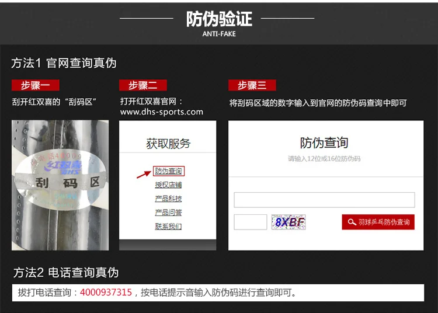Click the 步骤二 red label
This screenshot has height=313, width=438.
[x=143, y=85]
